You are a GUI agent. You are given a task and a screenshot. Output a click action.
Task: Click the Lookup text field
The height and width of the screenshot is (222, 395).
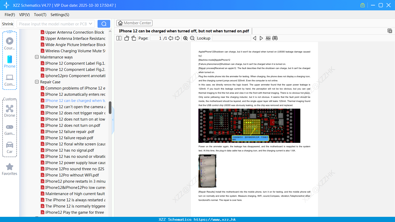point(231,38)
